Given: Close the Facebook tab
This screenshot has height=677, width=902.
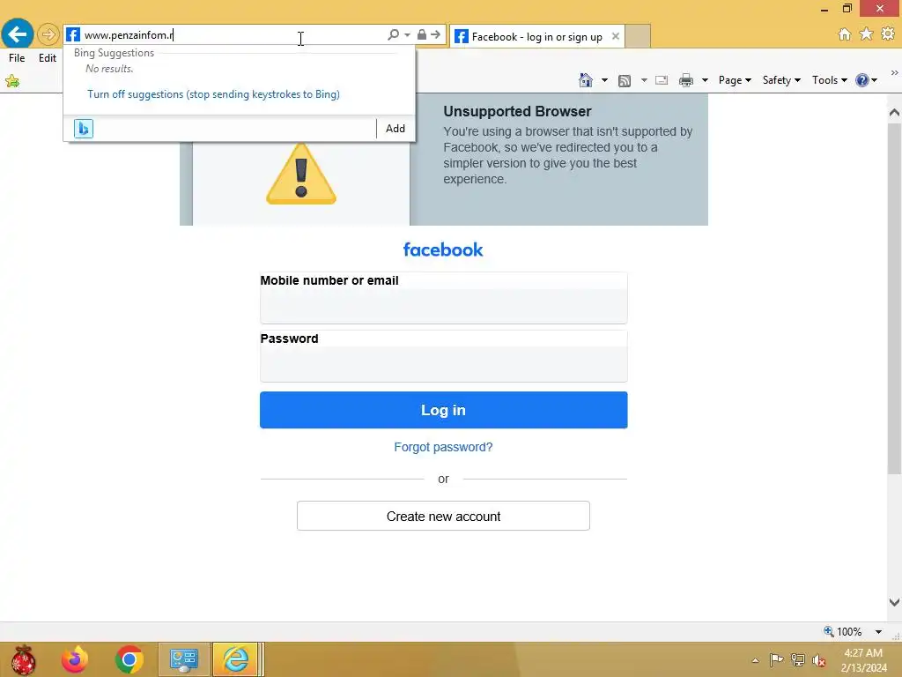Looking at the screenshot, I should 616,36.
